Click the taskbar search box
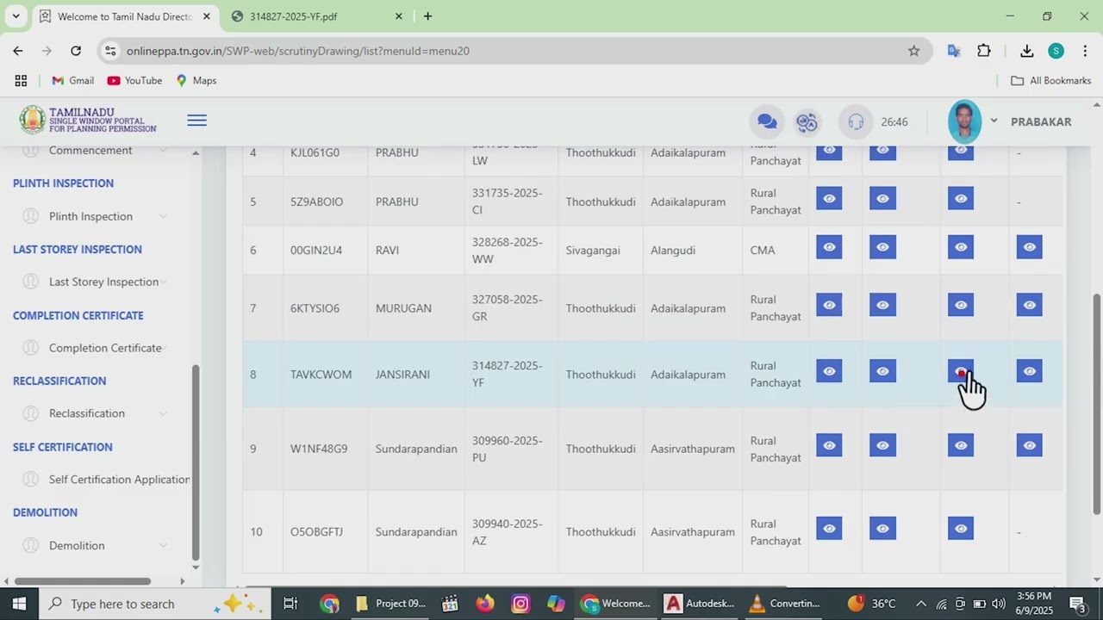This screenshot has height=620, width=1103. [155, 604]
